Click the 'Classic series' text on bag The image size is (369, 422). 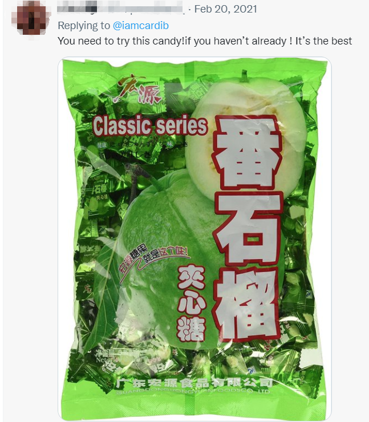point(150,125)
